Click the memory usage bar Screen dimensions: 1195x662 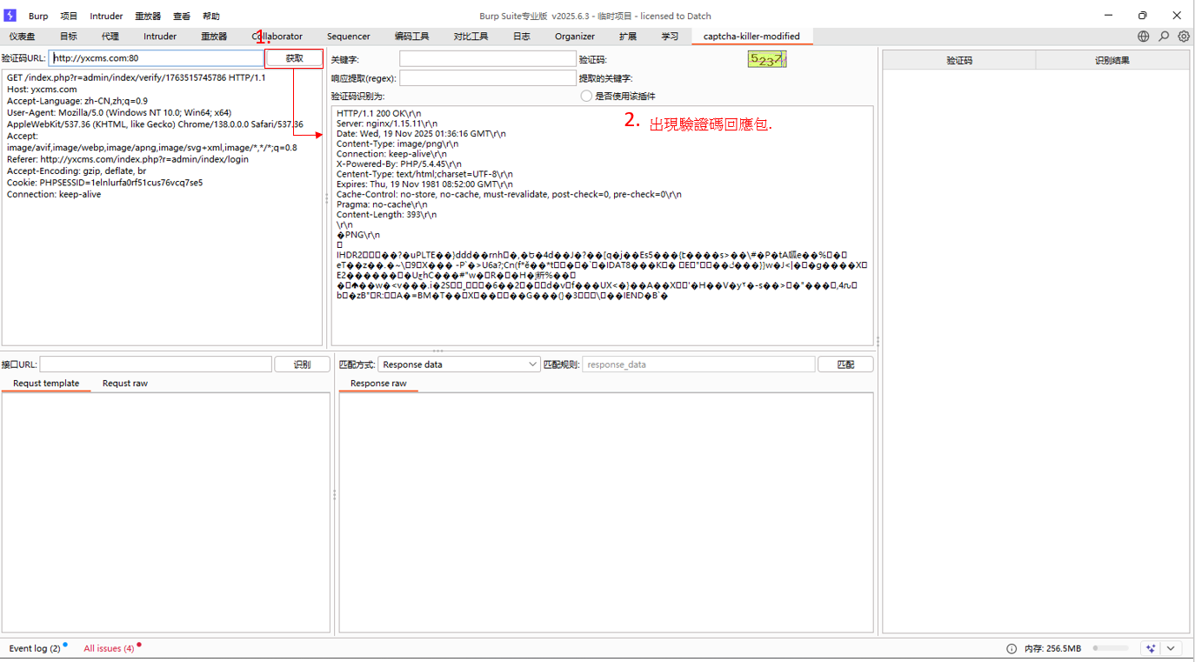(1111, 648)
